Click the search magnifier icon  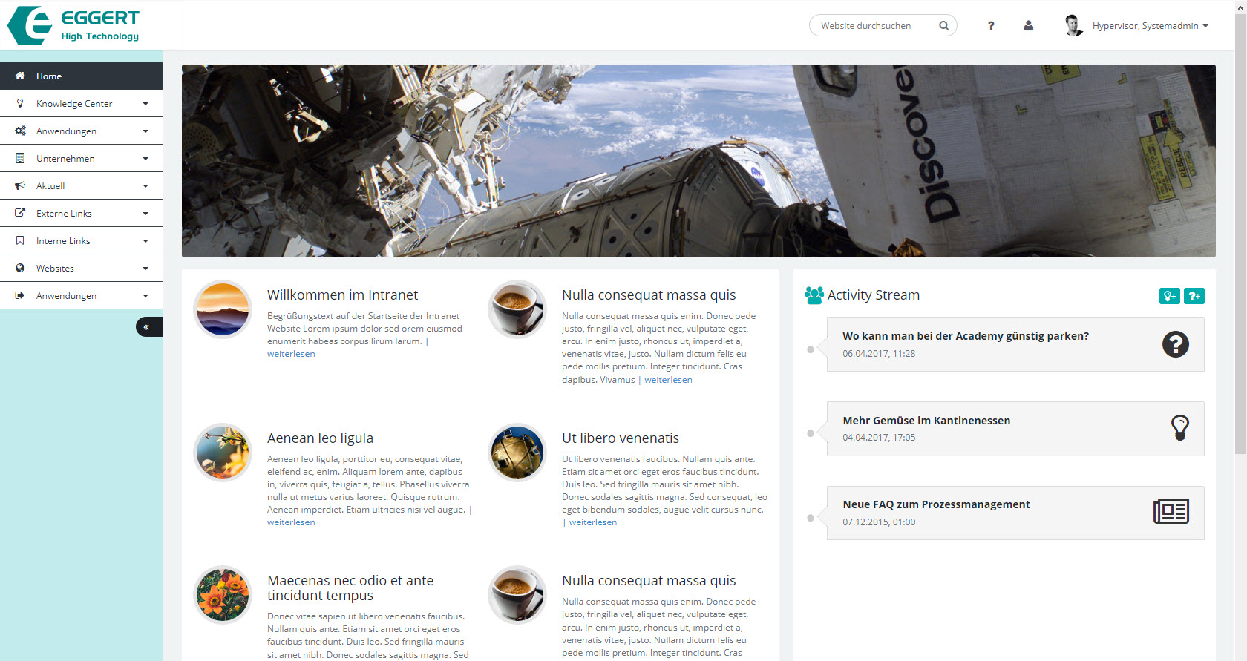(943, 26)
